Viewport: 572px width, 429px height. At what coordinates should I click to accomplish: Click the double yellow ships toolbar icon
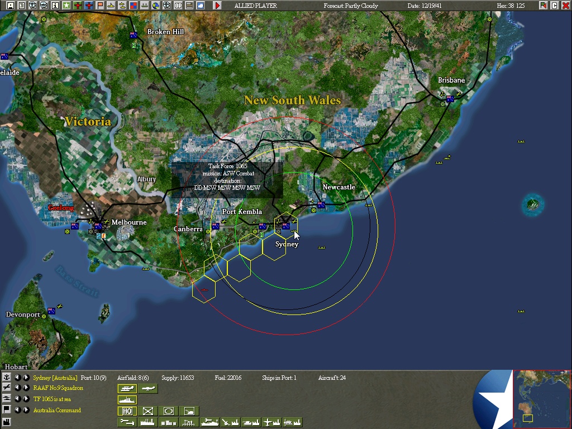click(122, 6)
